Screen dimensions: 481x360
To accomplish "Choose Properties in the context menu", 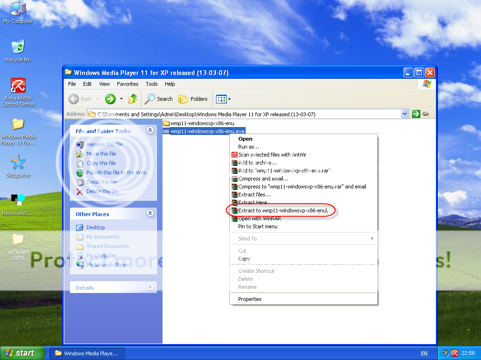I will click(x=303, y=299).
